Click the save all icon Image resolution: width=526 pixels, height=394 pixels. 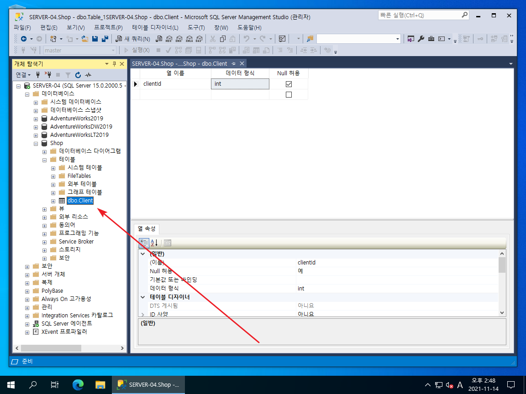pyautogui.click(x=105, y=39)
